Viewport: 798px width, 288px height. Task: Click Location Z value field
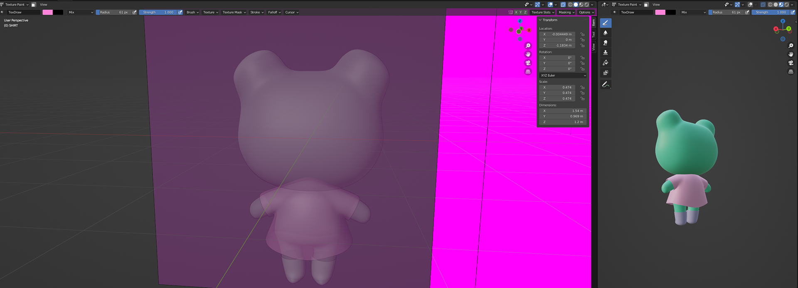coord(557,46)
